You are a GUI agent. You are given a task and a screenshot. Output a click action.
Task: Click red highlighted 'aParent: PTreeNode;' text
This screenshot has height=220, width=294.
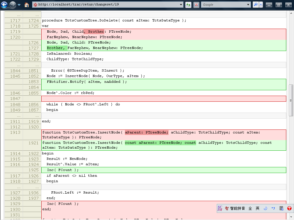[147, 132]
